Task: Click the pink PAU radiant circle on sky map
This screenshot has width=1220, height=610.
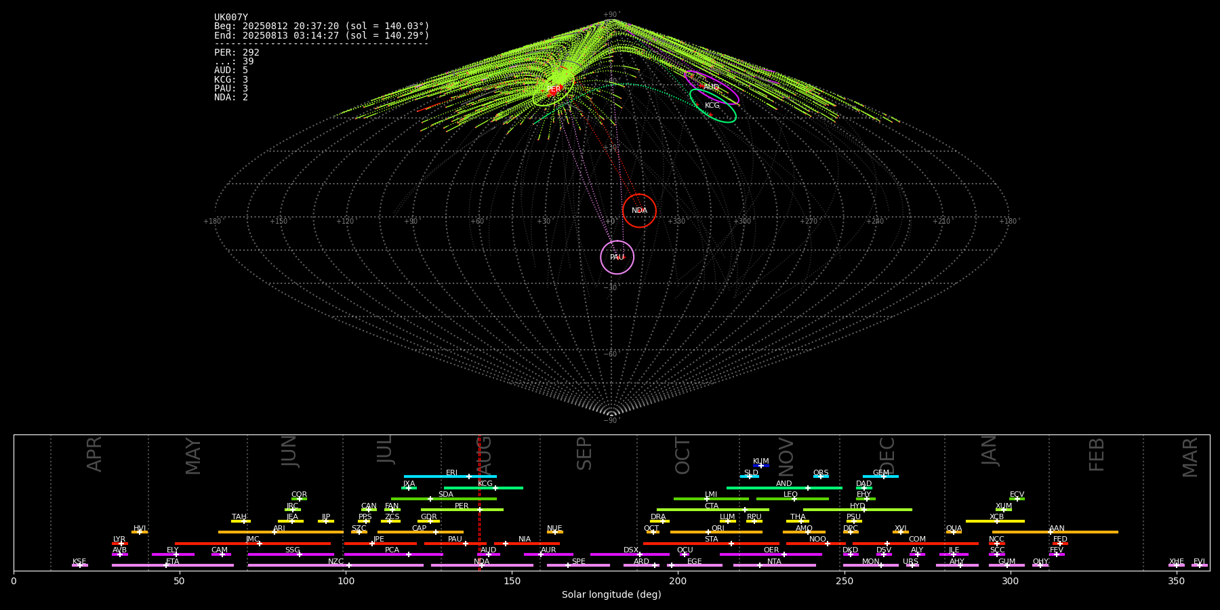Action: (x=617, y=258)
